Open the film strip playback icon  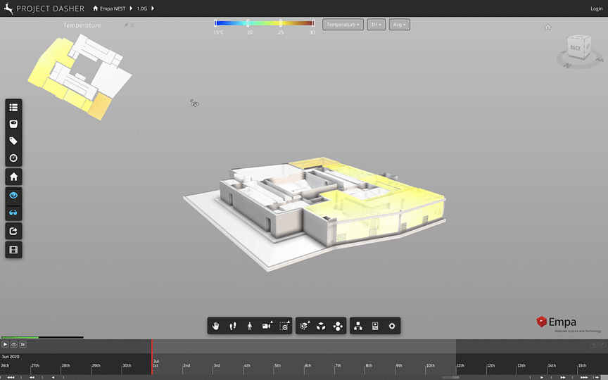coord(13,249)
